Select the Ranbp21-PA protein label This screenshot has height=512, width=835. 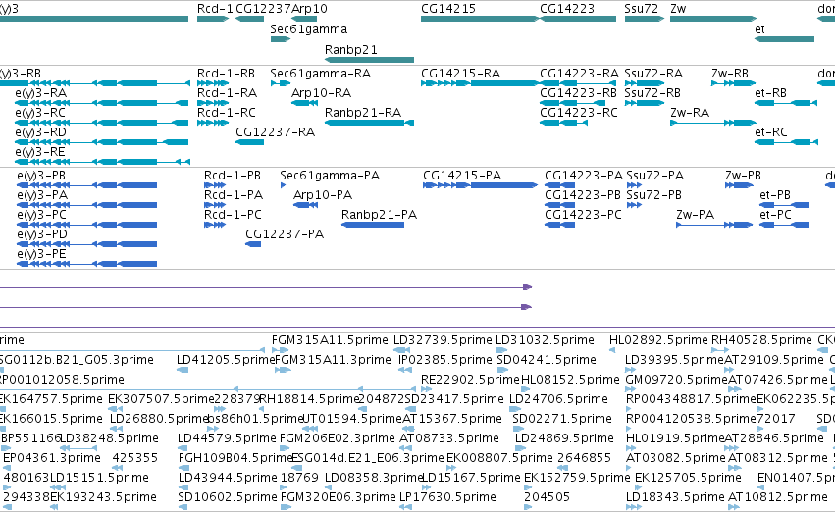click(379, 215)
